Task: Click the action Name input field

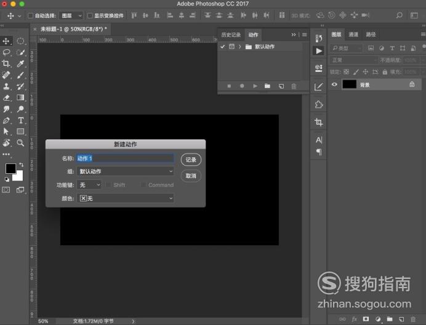Action: [x=125, y=159]
